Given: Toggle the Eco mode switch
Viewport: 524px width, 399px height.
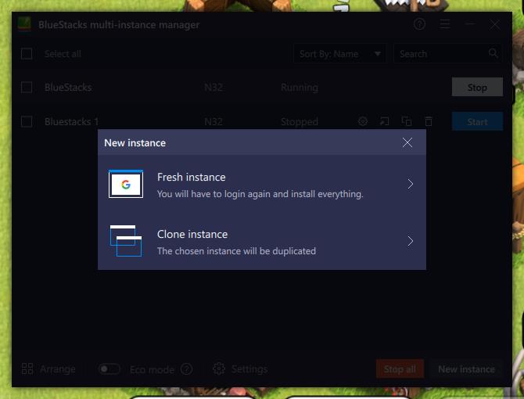Looking at the screenshot, I should pos(109,369).
